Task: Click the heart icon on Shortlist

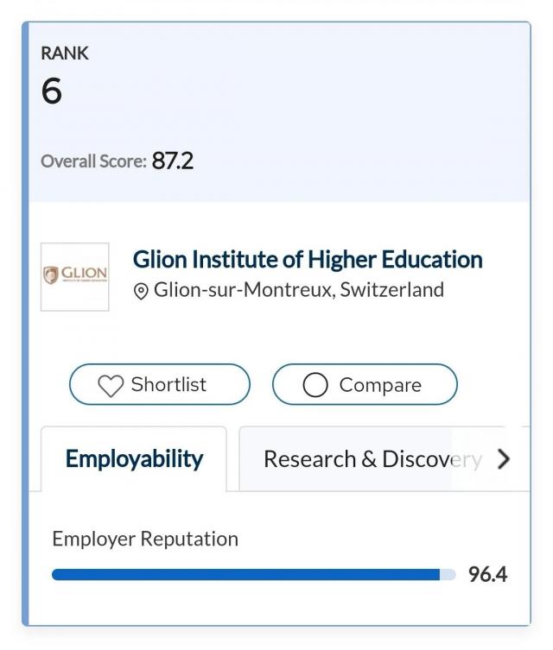Action: (111, 385)
